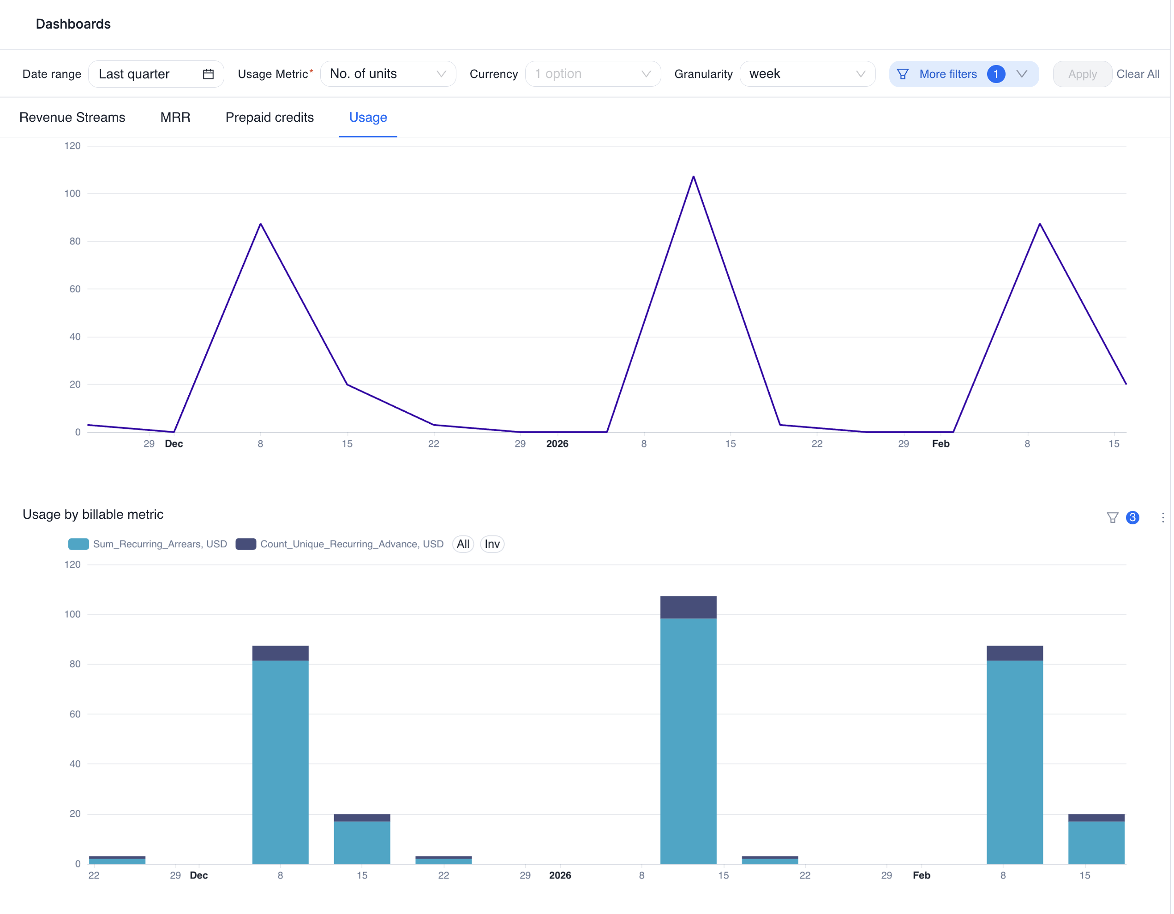This screenshot has height=914, width=1174.
Task: Open the chart's three-dot options menu
Action: (1163, 518)
